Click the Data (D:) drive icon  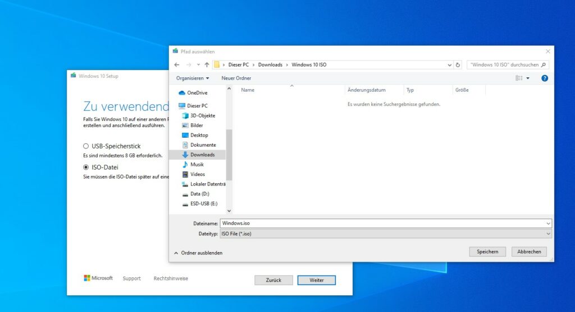point(185,194)
